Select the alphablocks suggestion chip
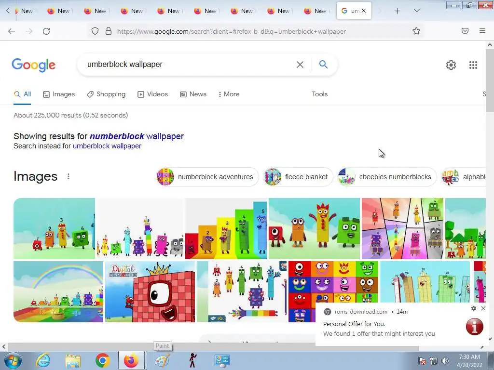The width and height of the screenshot is (494, 370). [x=464, y=177]
